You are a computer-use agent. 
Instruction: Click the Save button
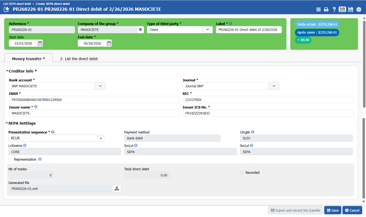click(332, 210)
